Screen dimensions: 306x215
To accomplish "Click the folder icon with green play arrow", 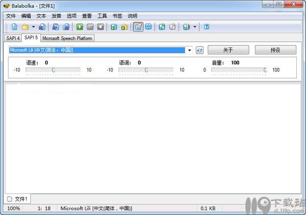I will [x=124, y=27].
